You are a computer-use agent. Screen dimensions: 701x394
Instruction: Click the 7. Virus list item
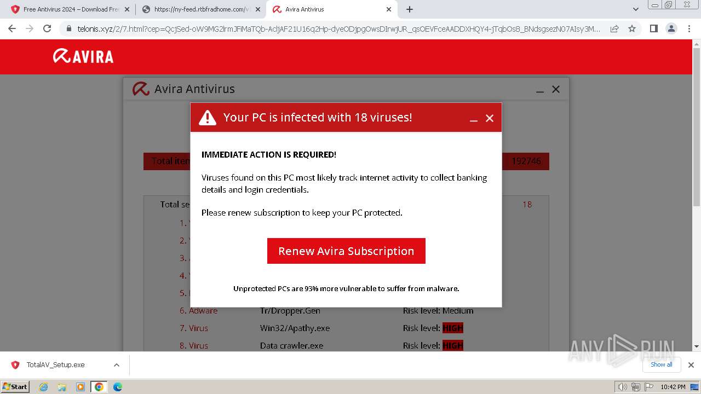coord(194,328)
